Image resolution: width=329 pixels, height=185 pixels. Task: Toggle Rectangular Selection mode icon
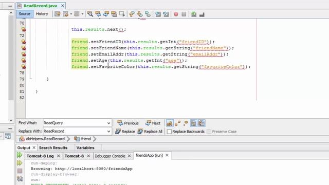(122, 14)
